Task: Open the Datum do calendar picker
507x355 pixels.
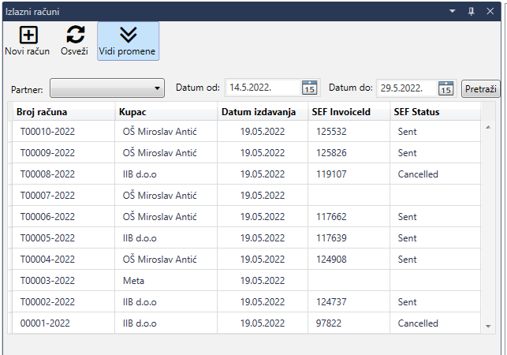Action: pos(445,88)
